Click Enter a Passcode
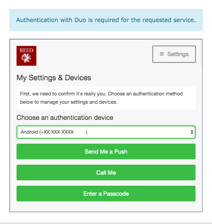This screenshot has height=224, width=212. [x=106, y=194]
